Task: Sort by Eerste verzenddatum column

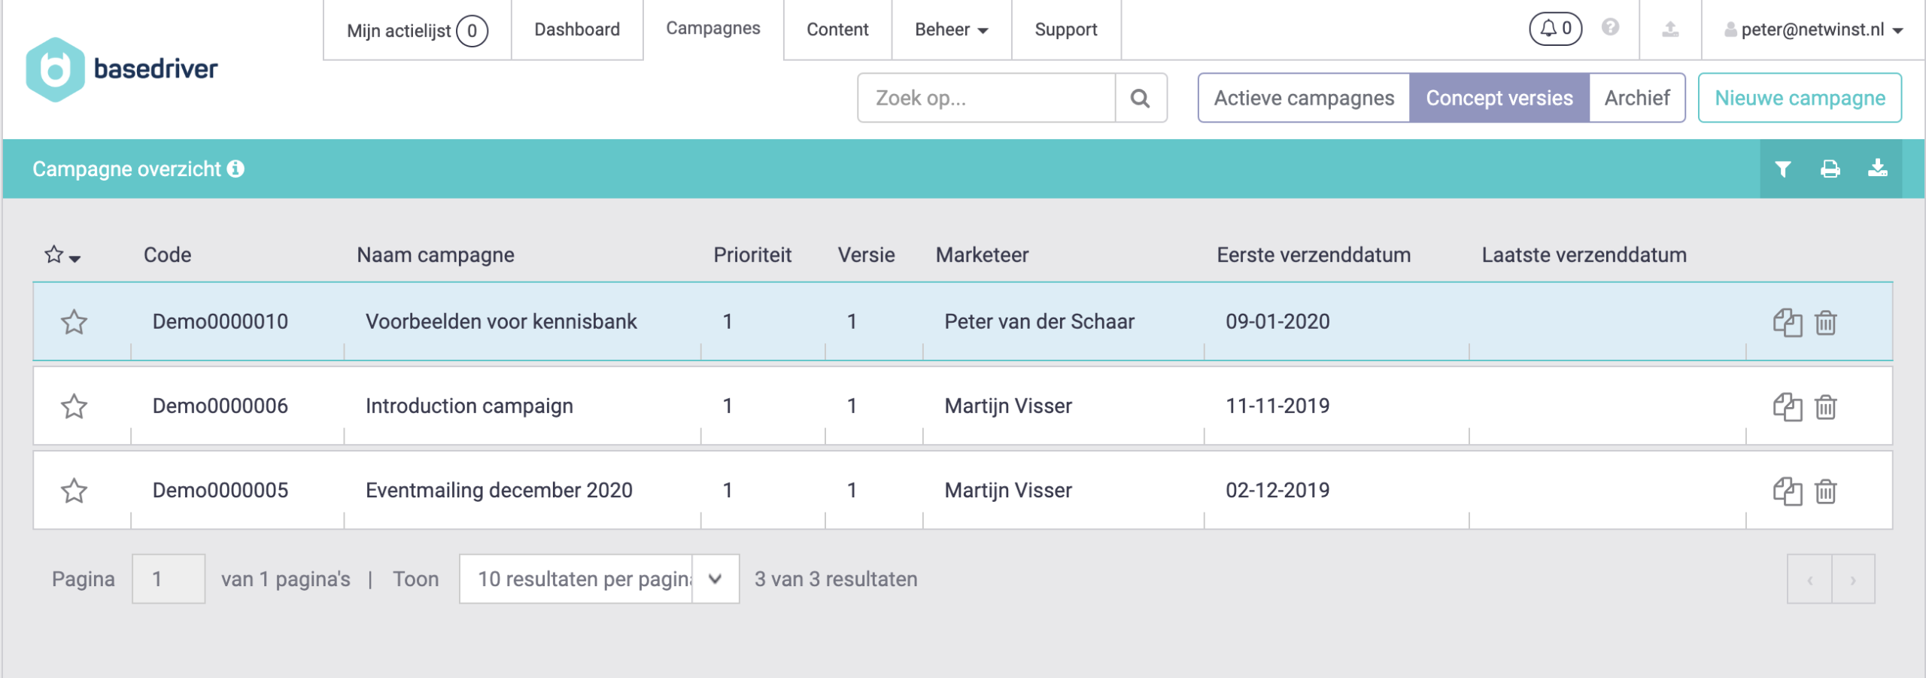Action: pyautogui.click(x=1314, y=255)
